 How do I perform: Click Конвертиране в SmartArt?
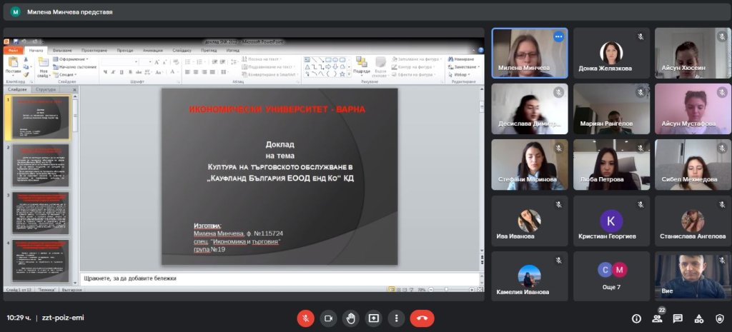[269, 74]
